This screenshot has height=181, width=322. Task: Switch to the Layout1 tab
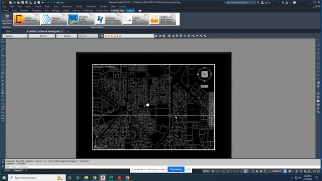coord(18,170)
